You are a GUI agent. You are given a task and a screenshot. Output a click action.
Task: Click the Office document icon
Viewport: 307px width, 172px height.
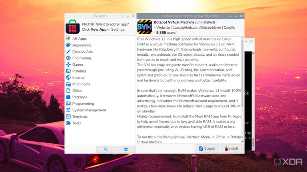coord(68,90)
